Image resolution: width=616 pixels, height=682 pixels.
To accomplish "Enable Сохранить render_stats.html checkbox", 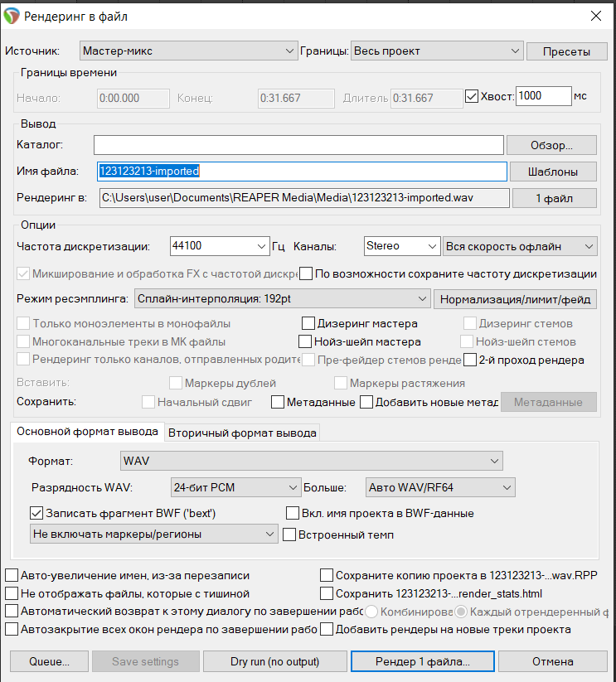I will 327,593.
